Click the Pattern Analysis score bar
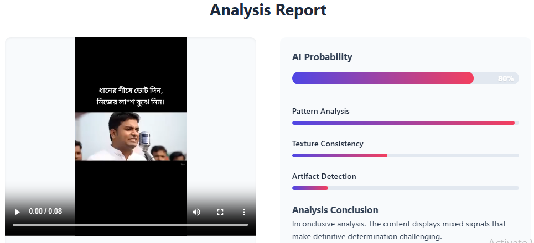 pyautogui.click(x=405, y=123)
